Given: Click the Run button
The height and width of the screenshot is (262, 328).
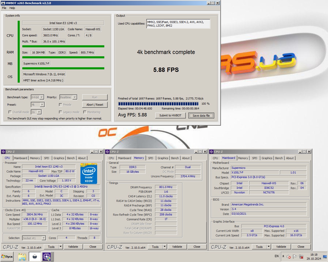Looking at the screenshot, I should 95,97.
